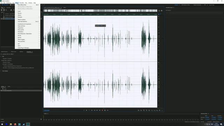Click last icon in Zoom toolbar
The image size is (224, 126).
[x=162, y=111]
